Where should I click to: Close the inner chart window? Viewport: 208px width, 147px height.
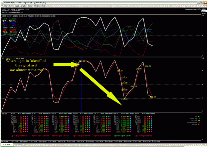[x=206, y=6]
